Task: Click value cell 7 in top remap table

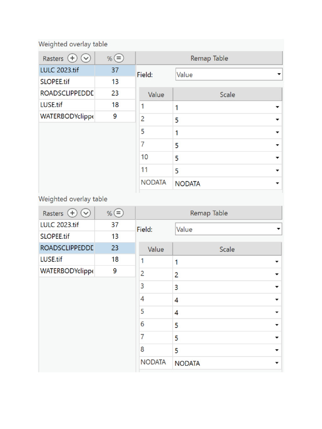Action: (x=156, y=144)
